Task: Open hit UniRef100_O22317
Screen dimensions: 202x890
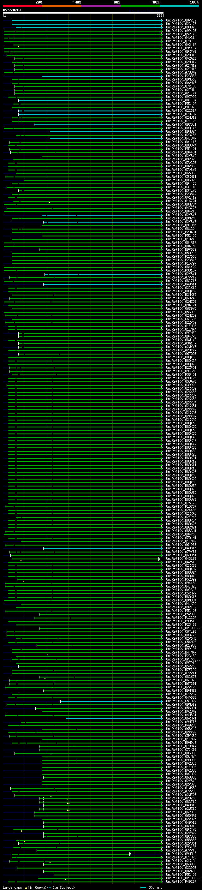Action: (181, 111)
